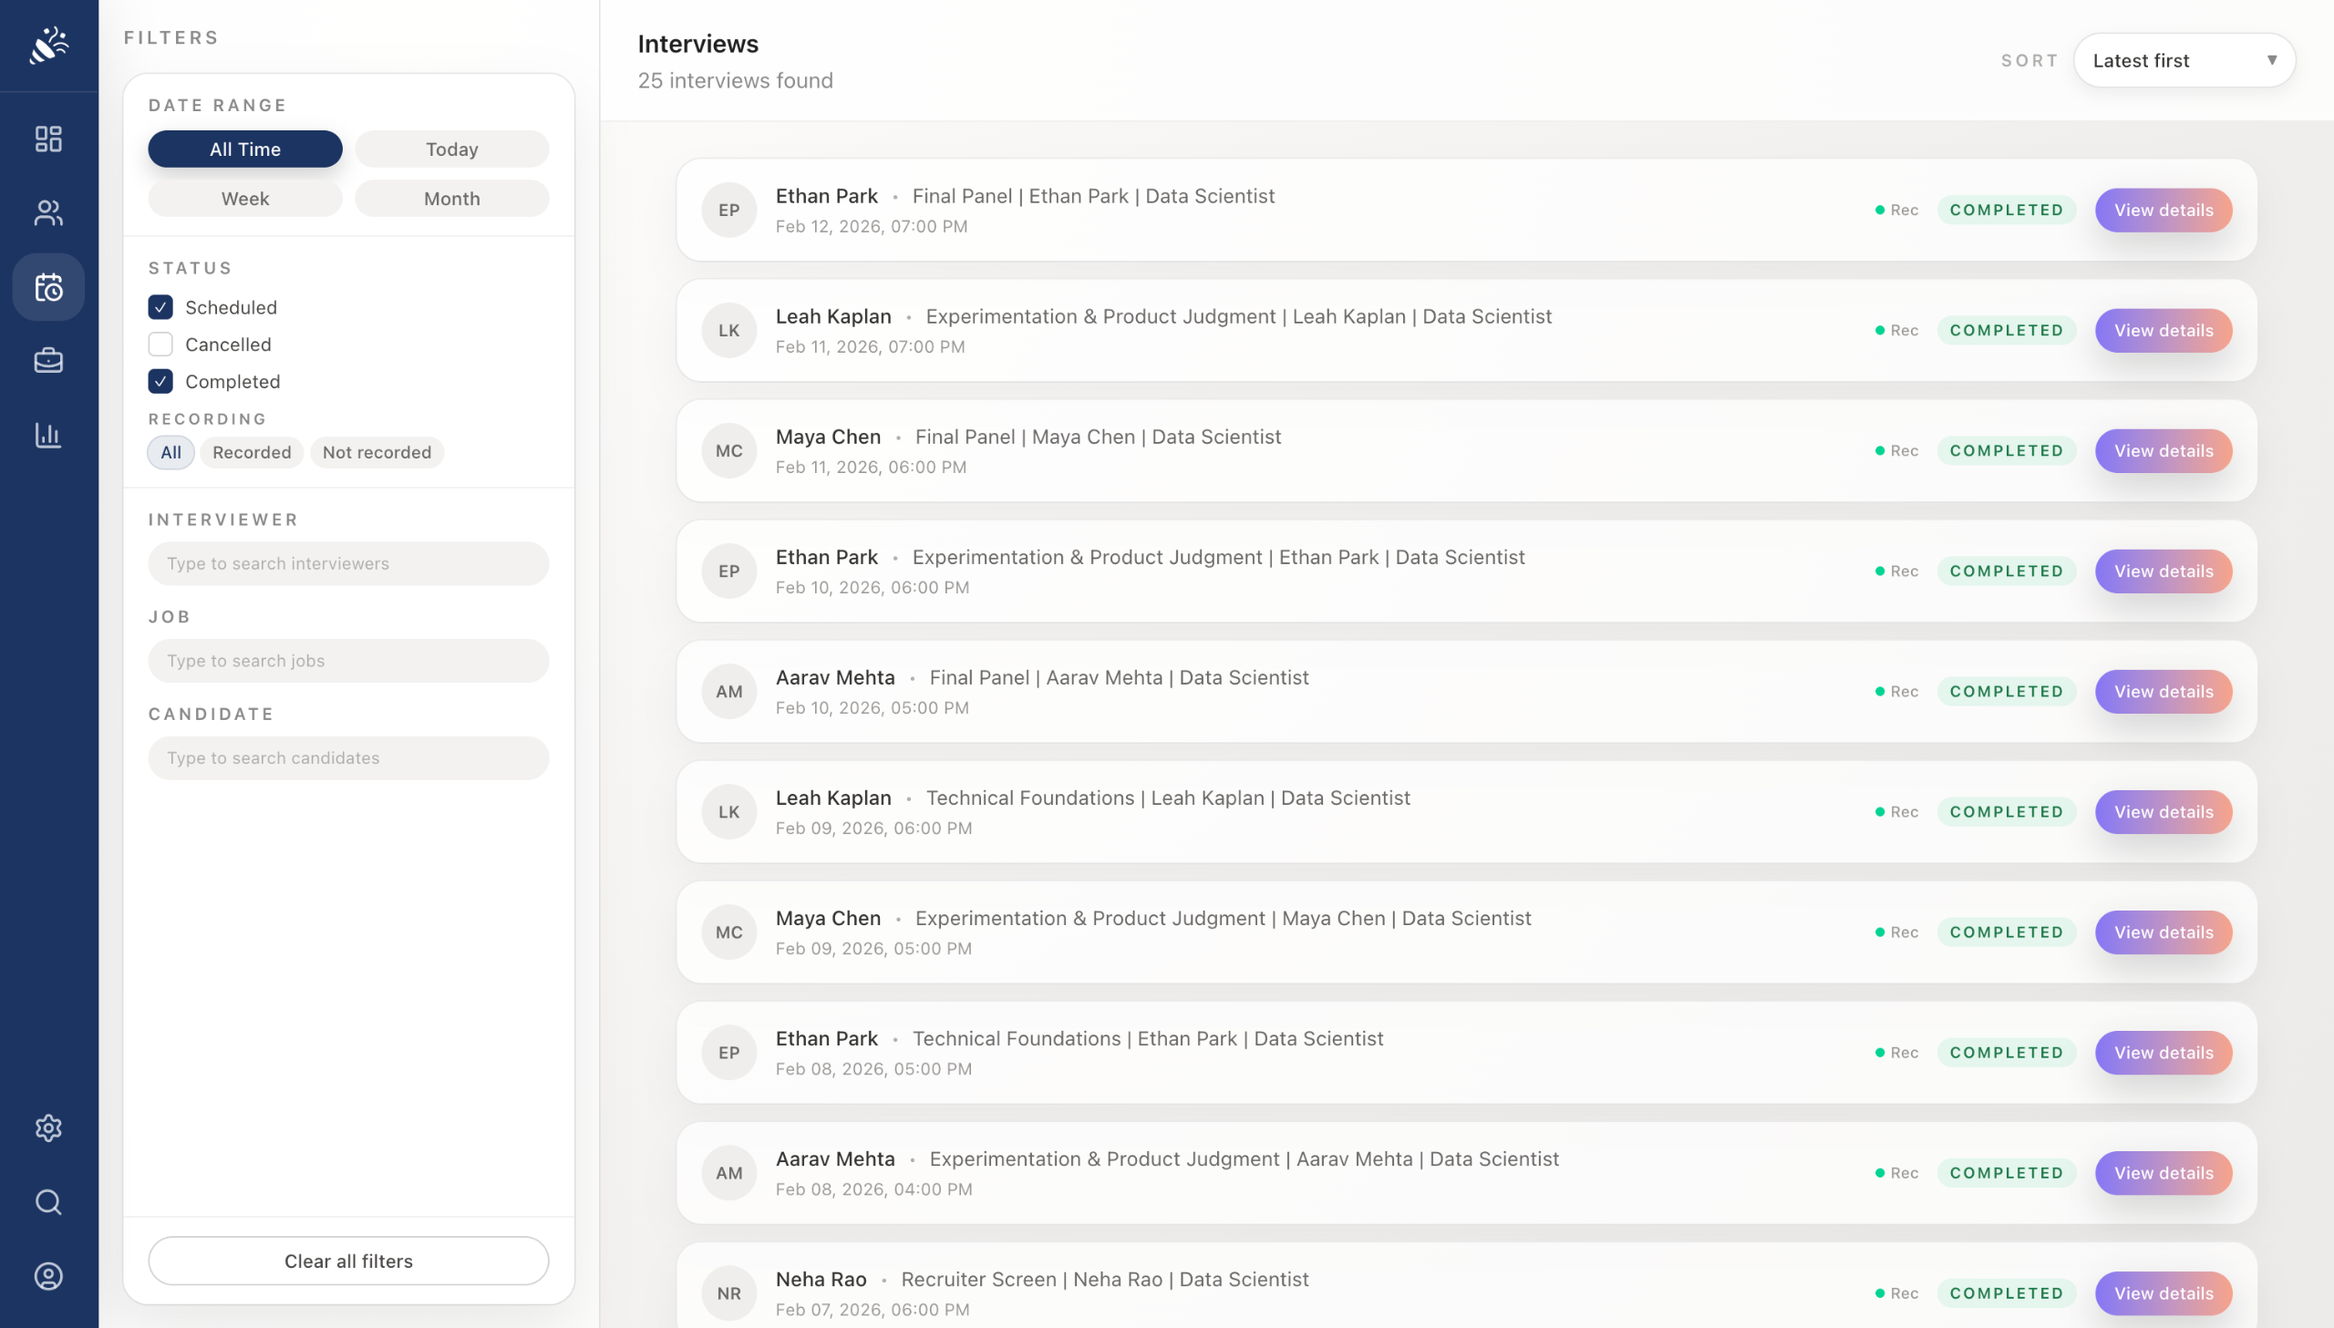Open the dashboard grid icon in sidebar
Screen dimensions: 2334x1328
coord(48,139)
